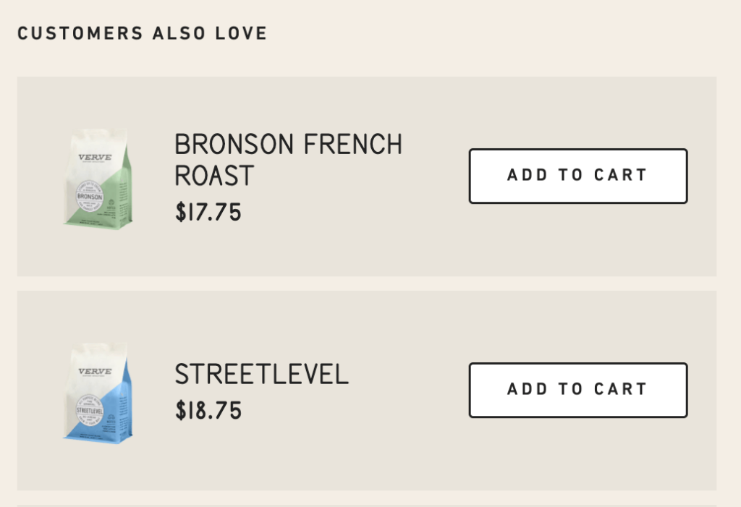Image resolution: width=741 pixels, height=507 pixels.
Task: Click the Verve logo on the Bronson bag
Action: [95, 155]
